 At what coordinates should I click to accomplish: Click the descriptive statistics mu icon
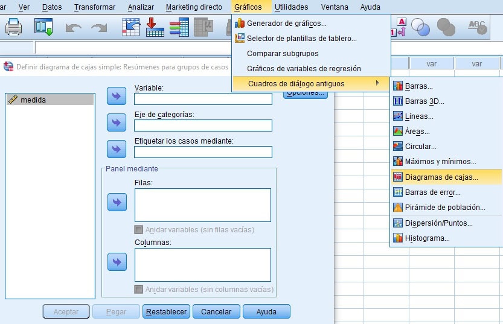pos(203,27)
